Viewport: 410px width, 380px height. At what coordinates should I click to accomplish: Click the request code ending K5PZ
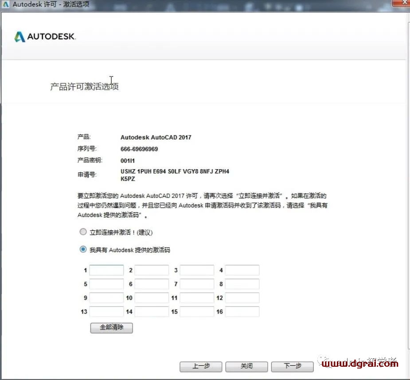click(x=128, y=179)
